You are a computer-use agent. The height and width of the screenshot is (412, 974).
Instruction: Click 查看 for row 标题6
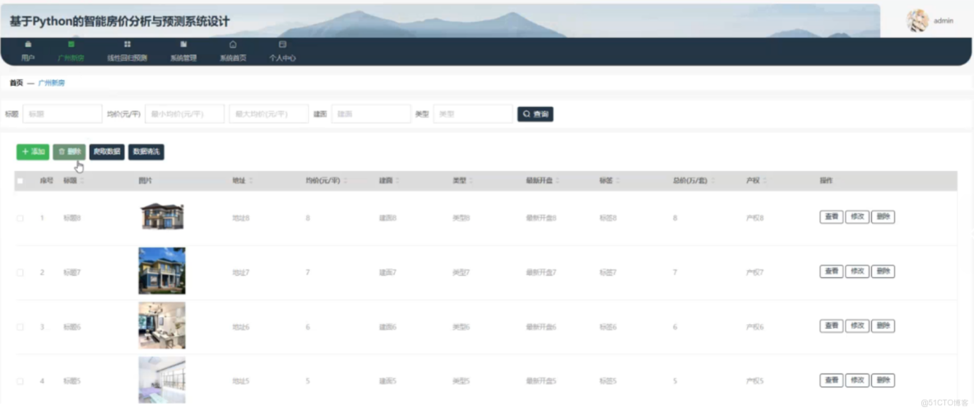coord(831,326)
